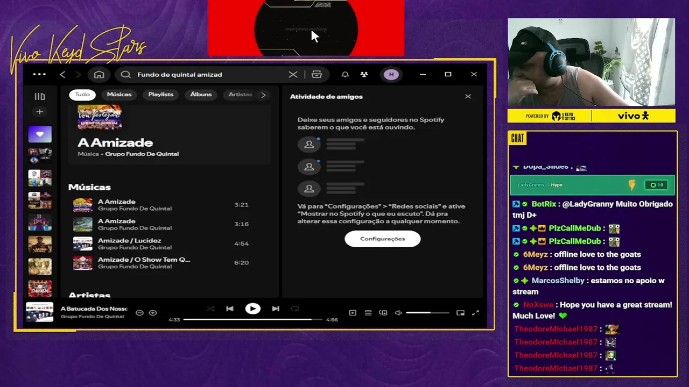Open the Músicas section heading
This screenshot has height=387, width=689.
coord(89,187)
